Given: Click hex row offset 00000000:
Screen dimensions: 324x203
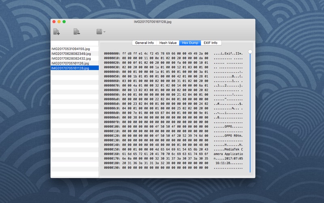Looking at the screenshot, I should coord(112,54).
